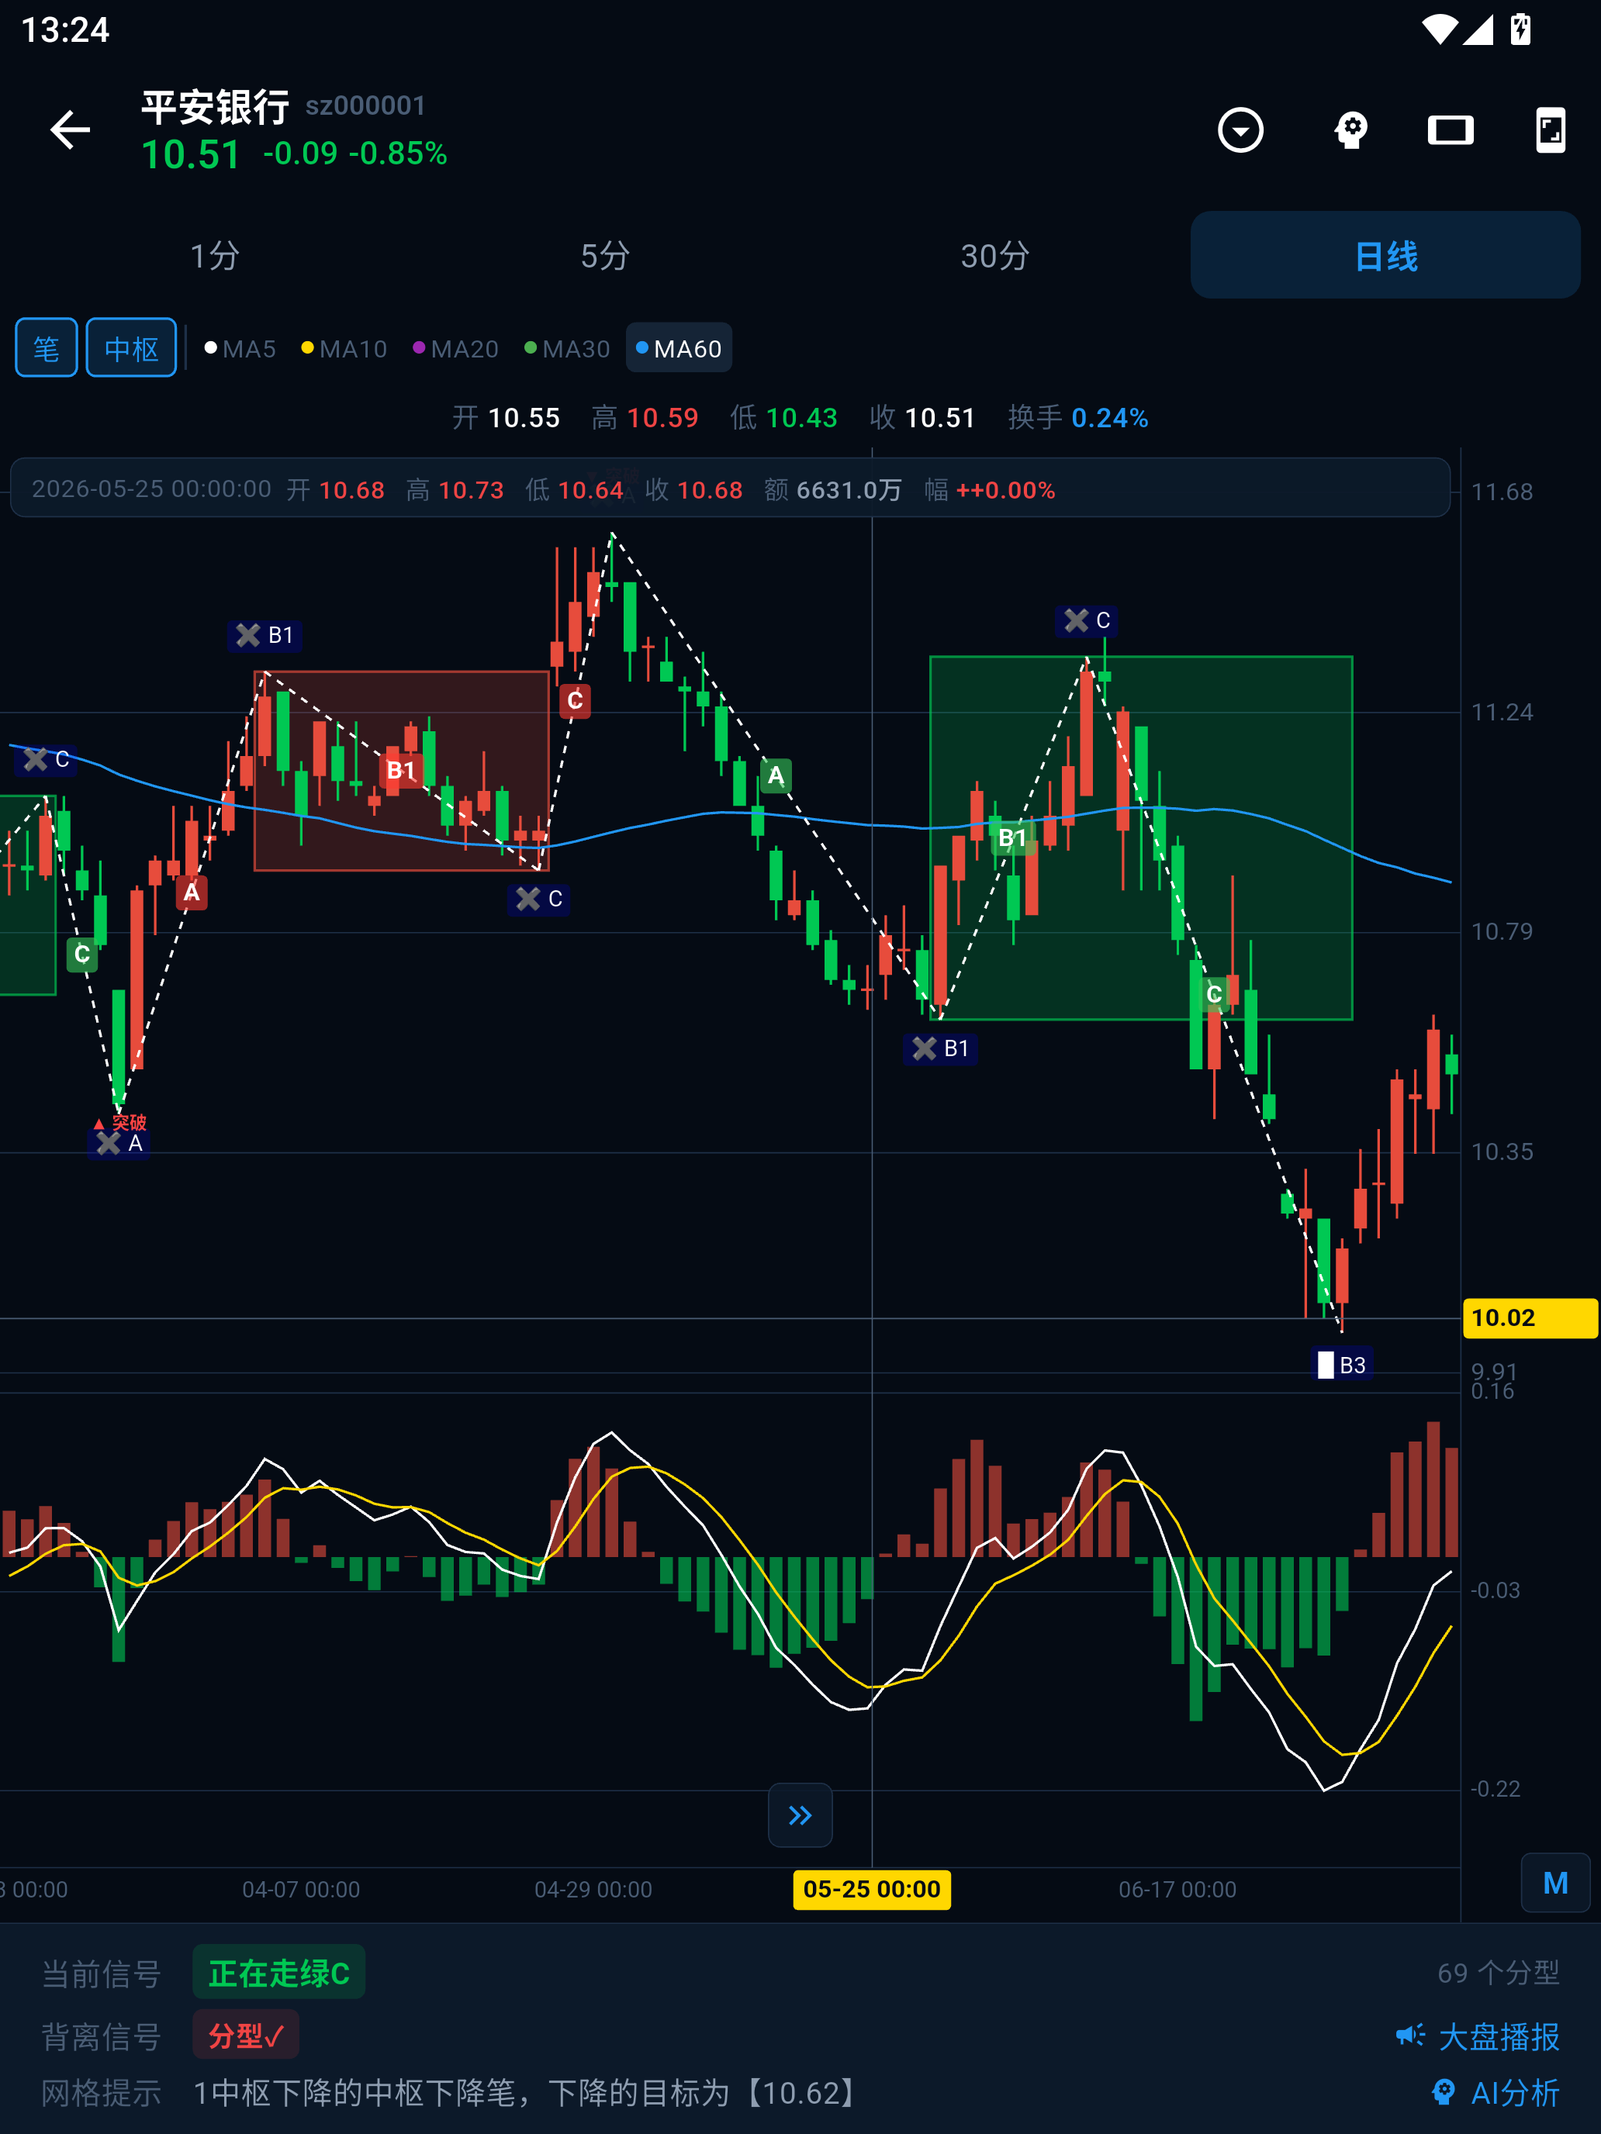
Task: Toggle the 笔 stroke overlay
Action: 47,347
